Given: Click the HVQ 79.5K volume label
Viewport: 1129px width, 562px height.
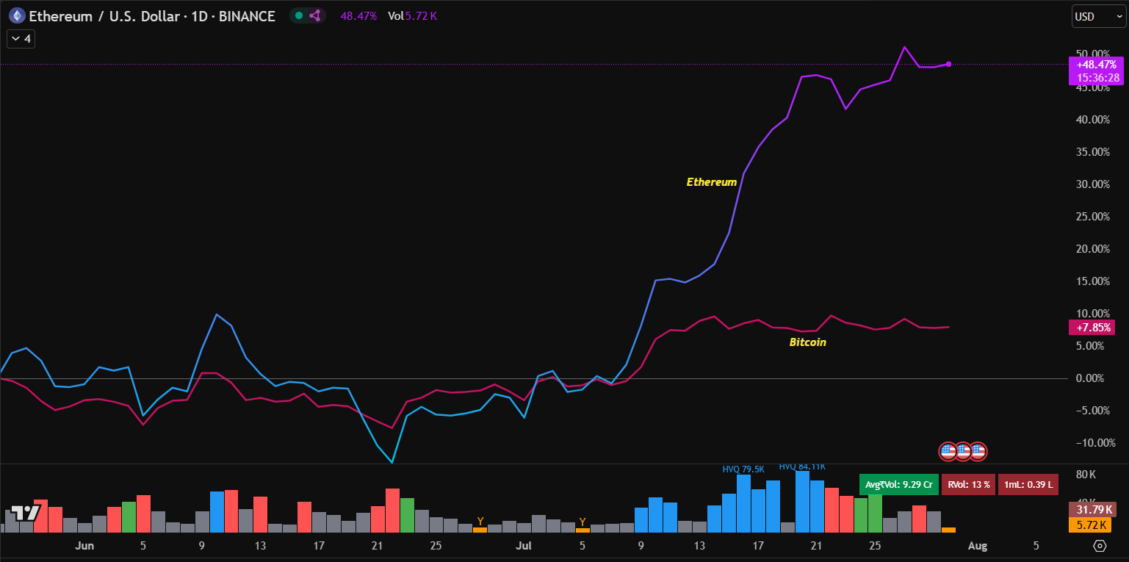Looking at the screenshot, I should point(743,469).
